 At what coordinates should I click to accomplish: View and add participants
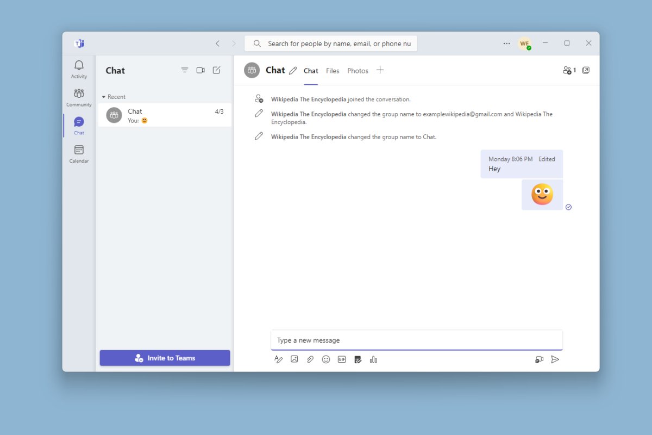[569, 70]
